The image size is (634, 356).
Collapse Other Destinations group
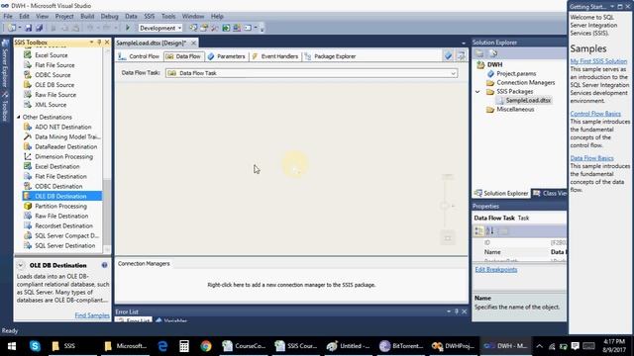pos(19,117)
